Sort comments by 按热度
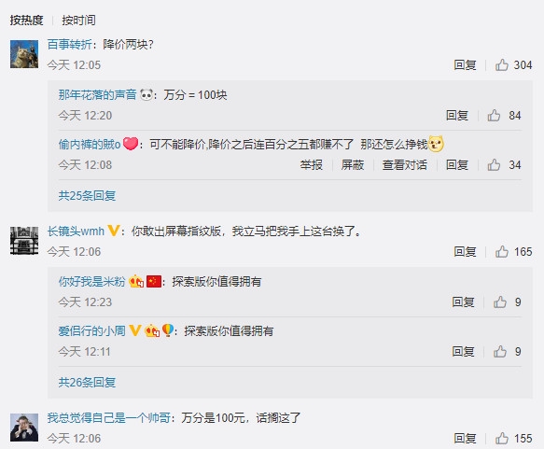 click(26, 21)
